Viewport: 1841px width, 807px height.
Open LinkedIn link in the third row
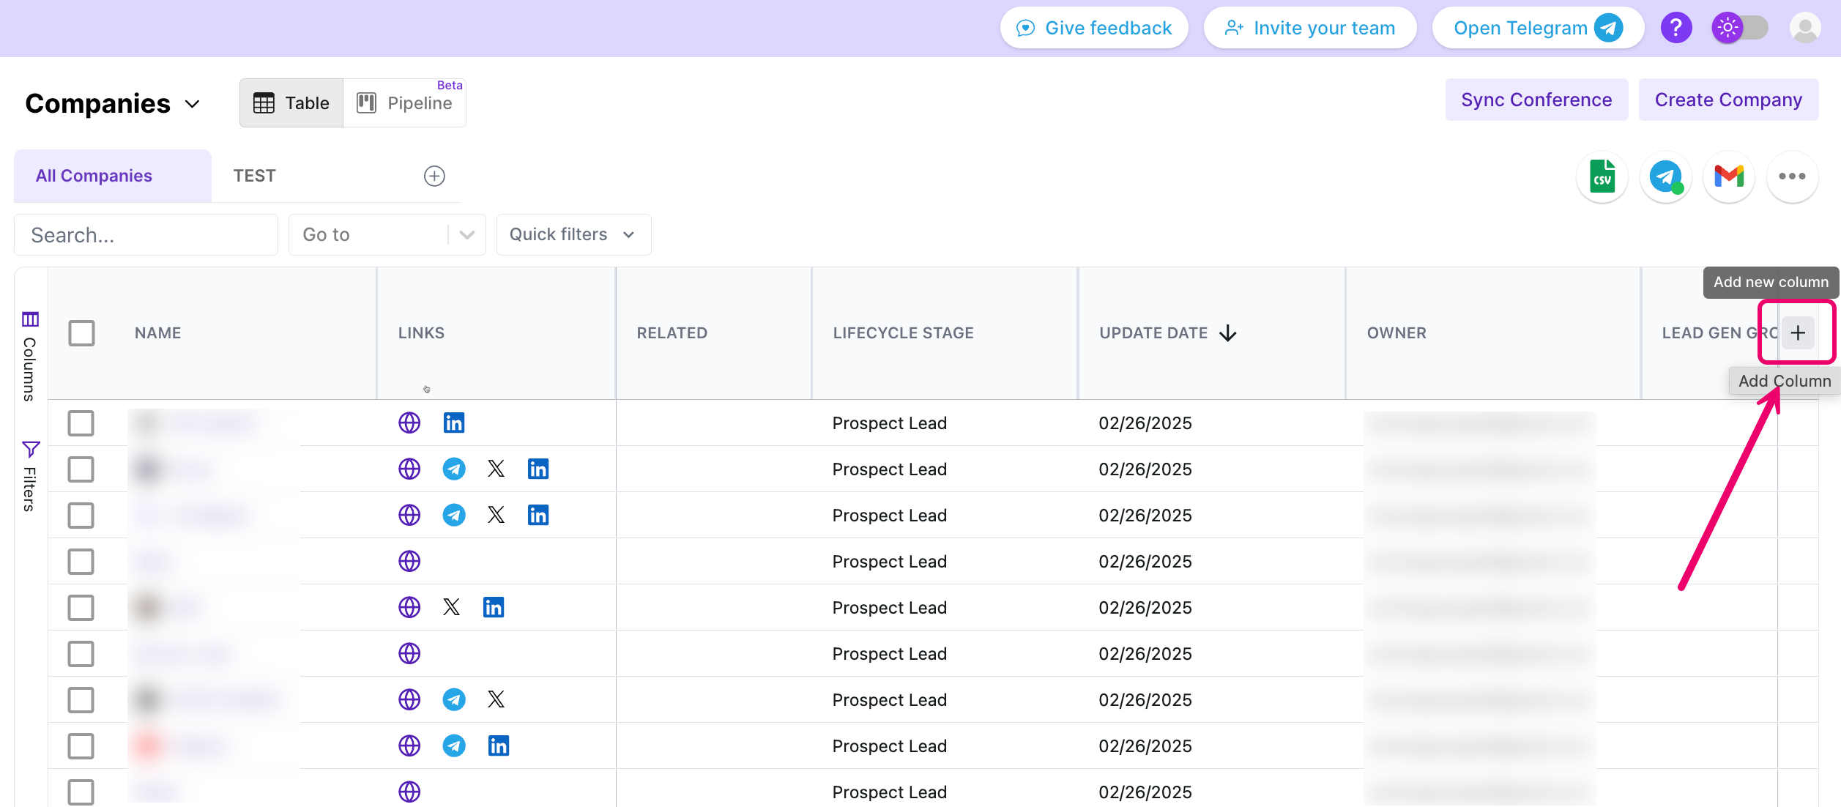pyautogui.click(x=538, y=515)
